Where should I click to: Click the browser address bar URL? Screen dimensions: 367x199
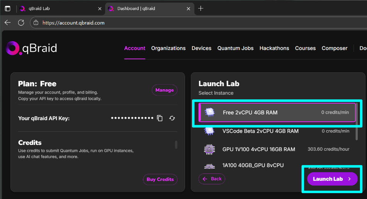[x=73, y=23]
